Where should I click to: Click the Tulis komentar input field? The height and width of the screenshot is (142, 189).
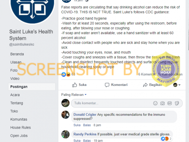127,103
